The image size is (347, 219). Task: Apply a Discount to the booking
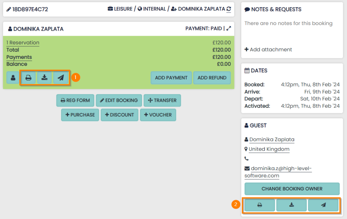click(x=120, y=115)
